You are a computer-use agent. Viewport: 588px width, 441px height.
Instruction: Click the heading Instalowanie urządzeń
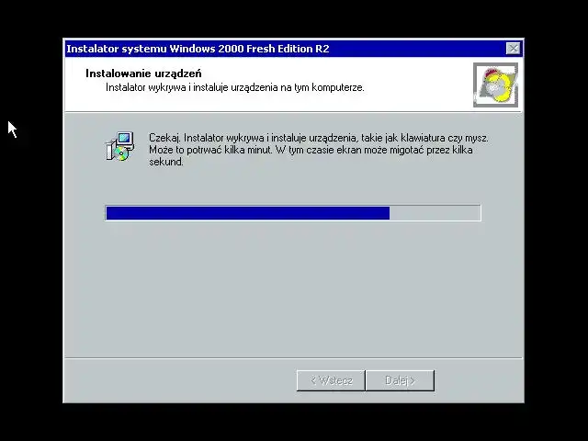coord(143,73)
